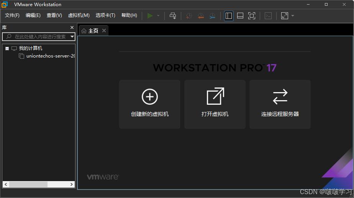Click the stretch guest display icon
Screen dimensions: 354x198
click(x=284, y=16)
